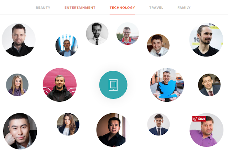The width and height of the screenshot is (228, 161).
Task: Click the woman in purple shirt avatar
Action: click(17, 85)
